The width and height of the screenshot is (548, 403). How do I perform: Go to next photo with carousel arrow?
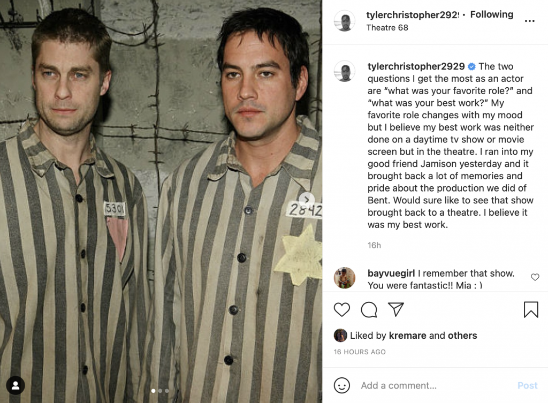(x=307, y=200)
